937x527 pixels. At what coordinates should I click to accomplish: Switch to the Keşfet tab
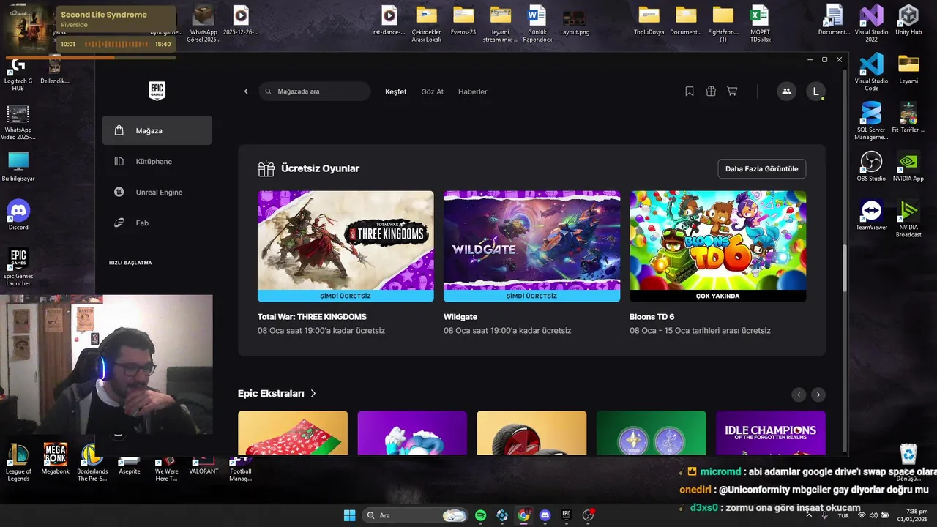[396, 91]
